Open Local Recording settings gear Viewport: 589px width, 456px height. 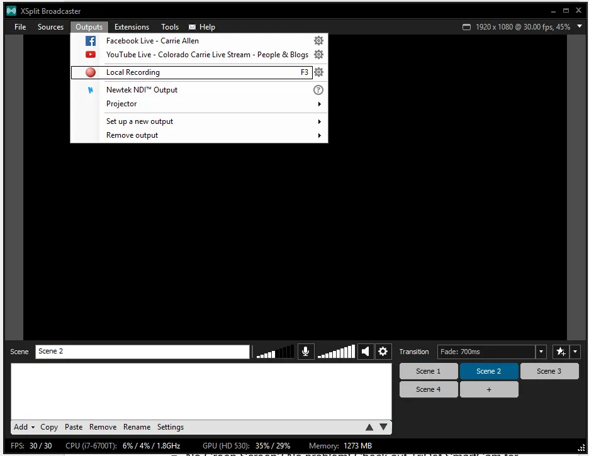coord(318,72)
